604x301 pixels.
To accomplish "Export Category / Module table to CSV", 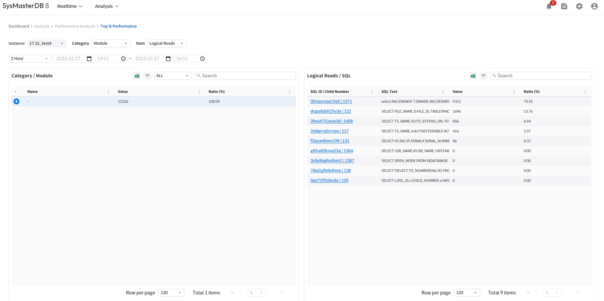I will [137, 76].
